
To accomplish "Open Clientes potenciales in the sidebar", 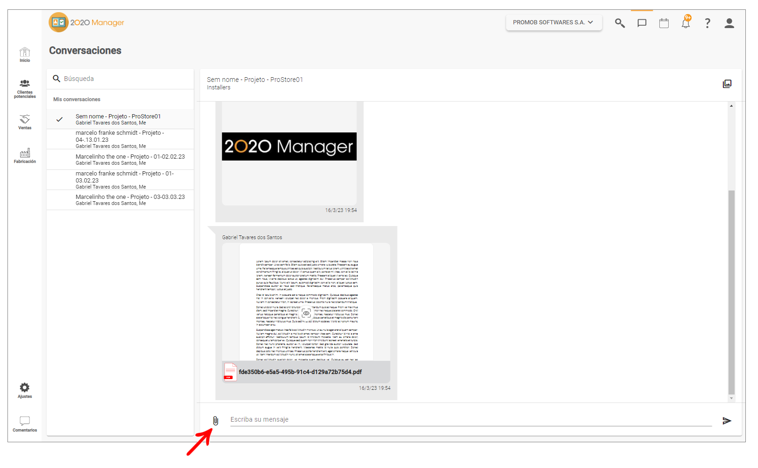I will tap(25, 89).
